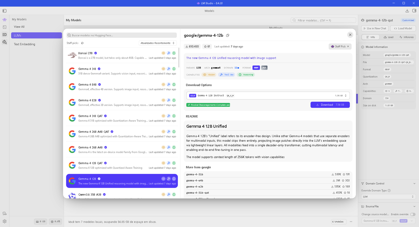Open the three-dots menu in status bar
This screenshot has width=419, height=227.
pyautogui.click(x=351, y=222)
